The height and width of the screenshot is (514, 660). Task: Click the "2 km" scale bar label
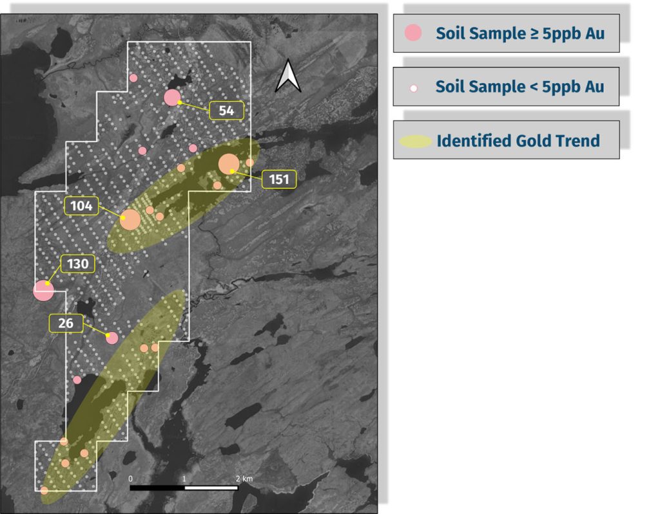tap(244, 479)
